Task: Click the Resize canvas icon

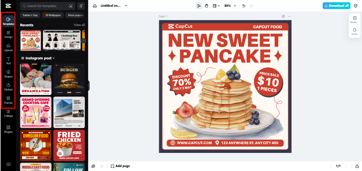Action: (x=355, y=31)
